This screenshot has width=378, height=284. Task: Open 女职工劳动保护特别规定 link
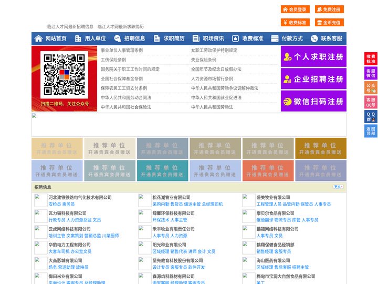point(214,50)
